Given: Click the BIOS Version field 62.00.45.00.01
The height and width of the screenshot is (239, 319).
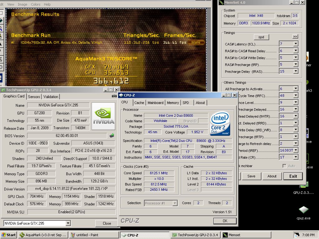Looking at the screenshot, I should [x=67, y=136].
